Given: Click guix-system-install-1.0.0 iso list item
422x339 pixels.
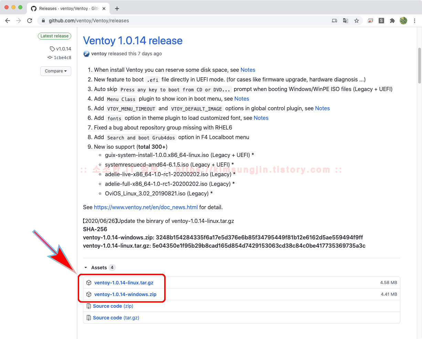Looking at the screenshot, I should (x=179, y=155).
